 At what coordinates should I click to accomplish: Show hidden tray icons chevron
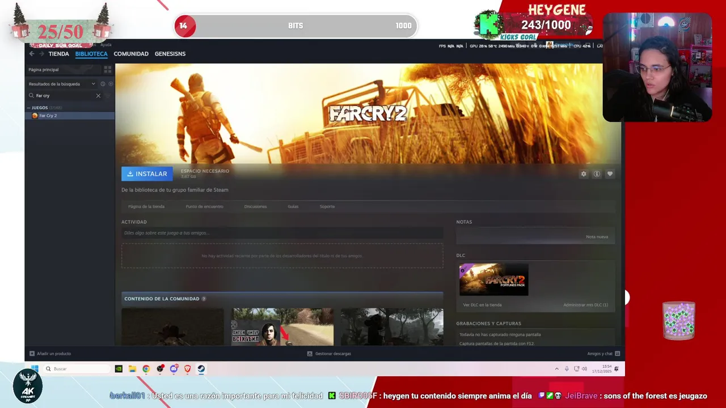pos(556,369)
